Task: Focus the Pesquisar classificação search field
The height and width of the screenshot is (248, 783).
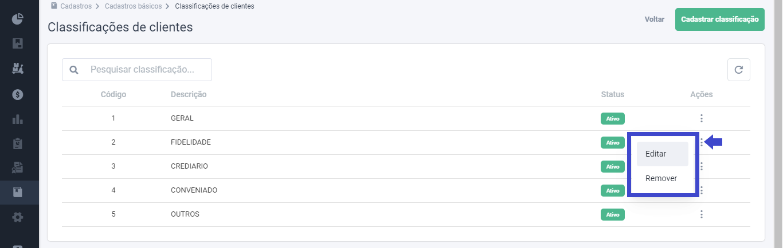Action: tap(137, 70)
